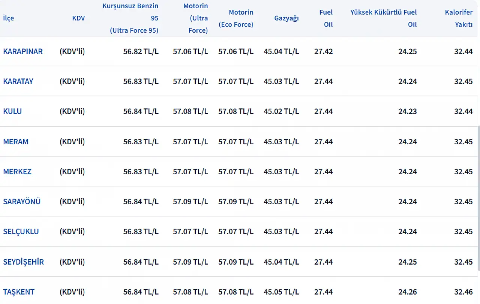Viewport: 480px width, 304px height.
Task: Click the Yüksek Kükürtlü Fuel Oil header
Action: click(384, 18)
